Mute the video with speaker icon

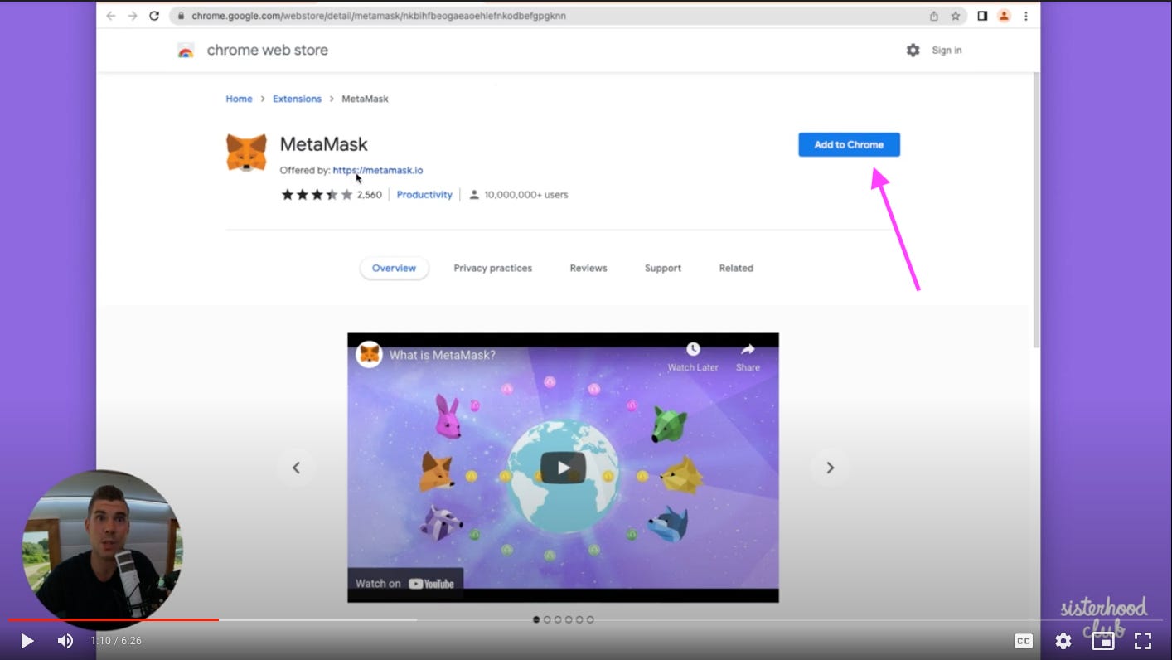pos(65,641)
